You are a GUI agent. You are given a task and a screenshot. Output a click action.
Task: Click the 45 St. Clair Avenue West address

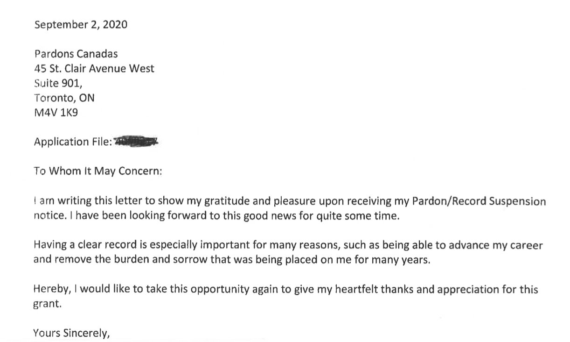pyautogui.click(x=94, y=69)
